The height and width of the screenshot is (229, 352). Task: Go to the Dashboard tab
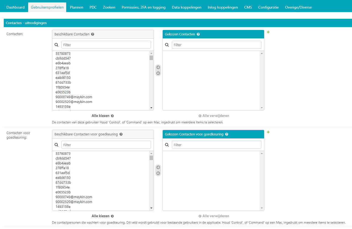click(16, 7)
